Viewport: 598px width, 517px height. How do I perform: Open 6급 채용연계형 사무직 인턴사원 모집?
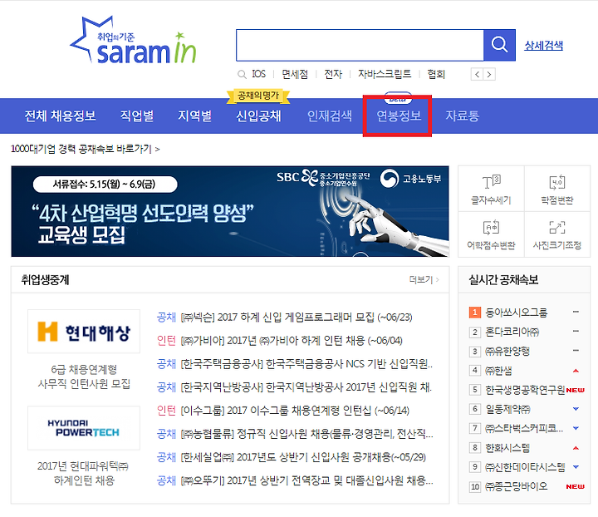[84, 377]
